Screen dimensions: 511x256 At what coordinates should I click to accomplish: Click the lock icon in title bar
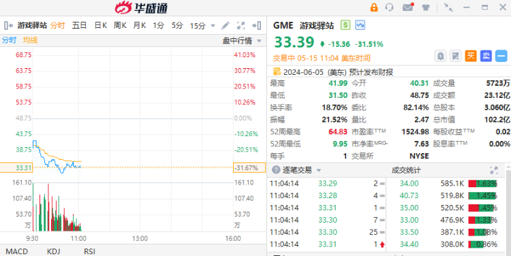[374, 7]
